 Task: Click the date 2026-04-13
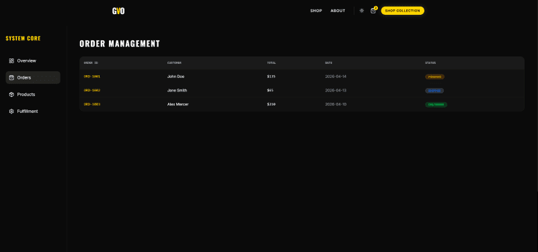click(336, 90)
